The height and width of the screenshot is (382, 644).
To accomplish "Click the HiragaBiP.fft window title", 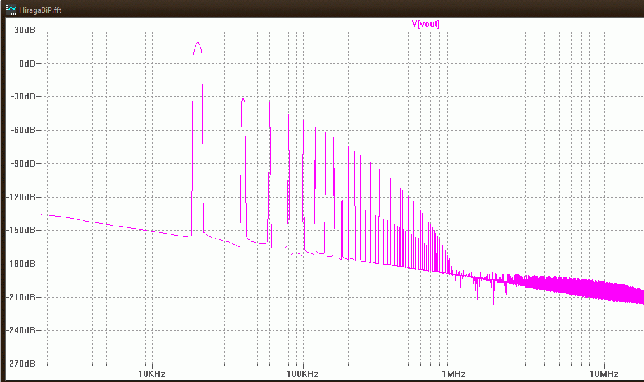I will tap(41, 10).
